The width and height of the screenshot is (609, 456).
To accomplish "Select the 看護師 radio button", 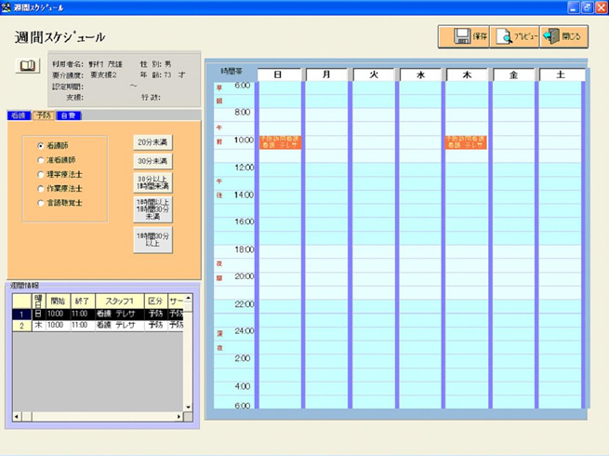I will pos(41,146).
